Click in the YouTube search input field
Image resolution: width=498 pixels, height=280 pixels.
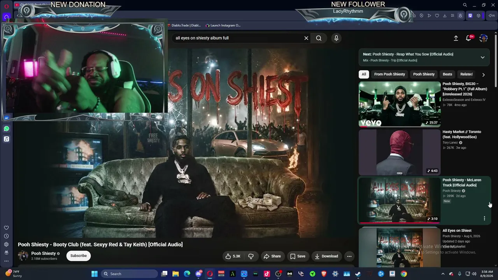237,38
